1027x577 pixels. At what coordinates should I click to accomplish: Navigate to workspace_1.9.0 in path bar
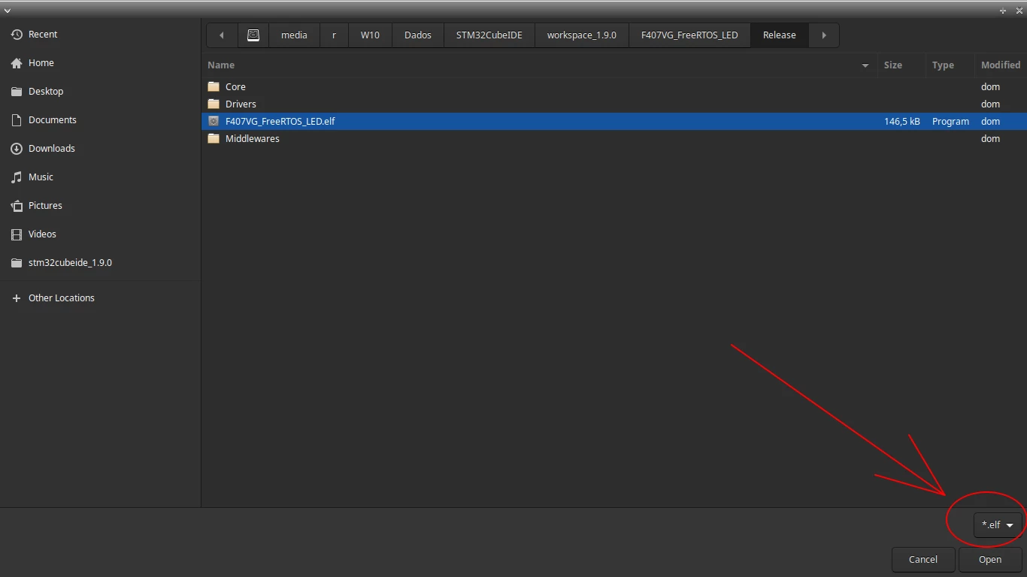coord(582,35)
